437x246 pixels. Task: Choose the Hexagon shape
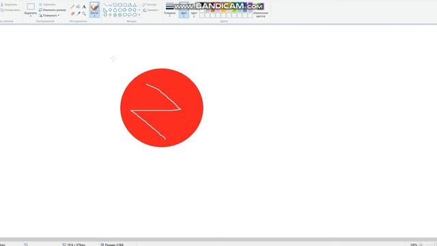coord(120,10)
